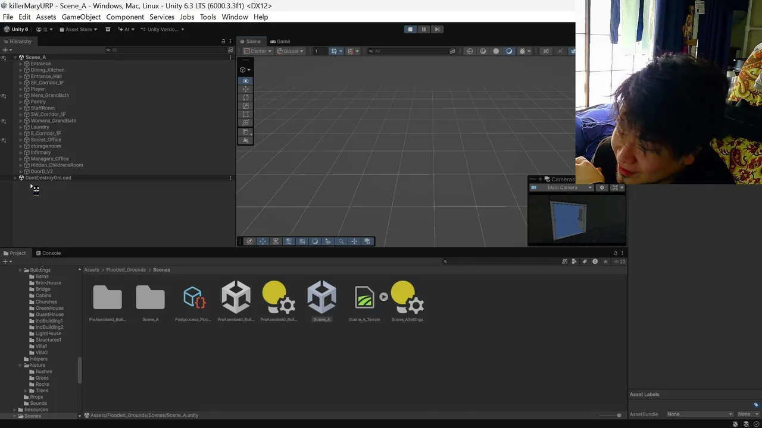The height and width of the screenshot is (428, 762).
Task: Select the View hand tool in Scene
Action: click(245, 81)
